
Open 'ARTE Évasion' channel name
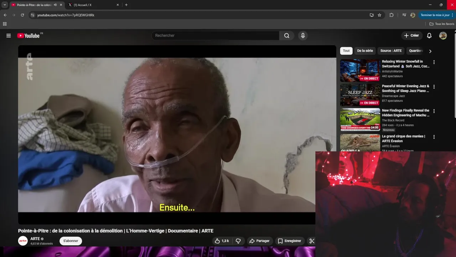[x=391, y=146]
